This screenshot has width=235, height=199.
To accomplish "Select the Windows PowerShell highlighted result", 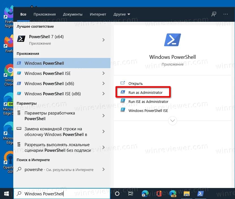I will pyautogui.click(x=62, y=63).
